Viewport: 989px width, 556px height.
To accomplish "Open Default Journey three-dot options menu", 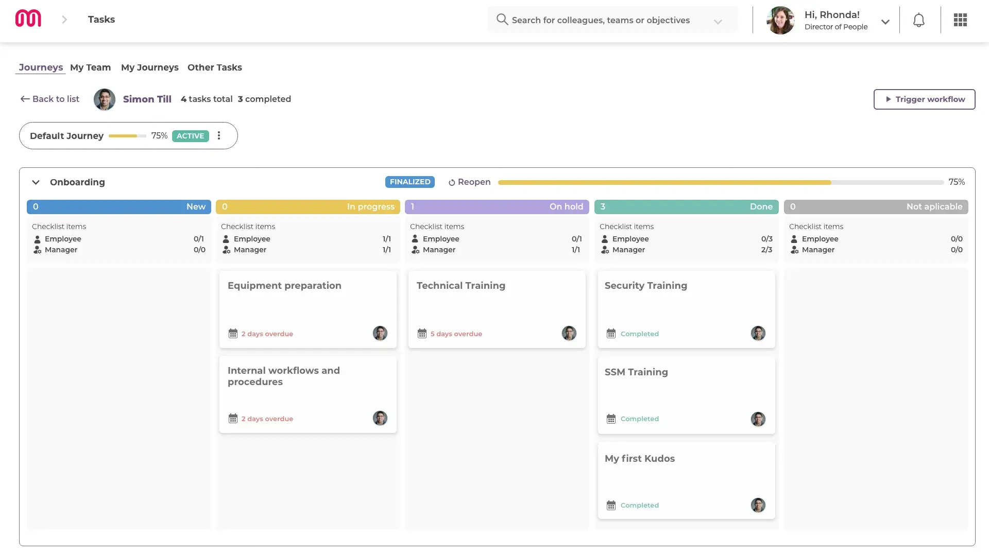I will 219,135.
